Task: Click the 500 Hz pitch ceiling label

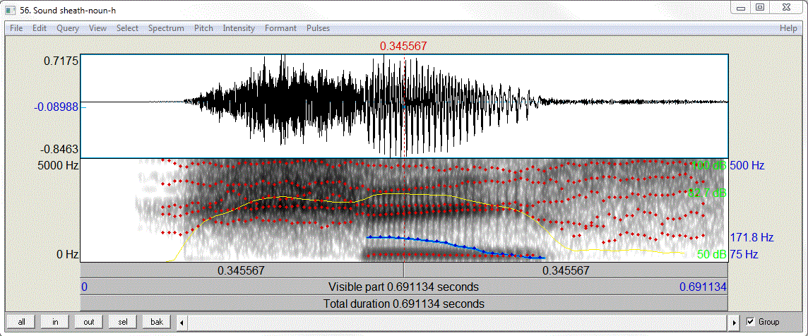Action: pyautogui.click(x=747, y=166)
